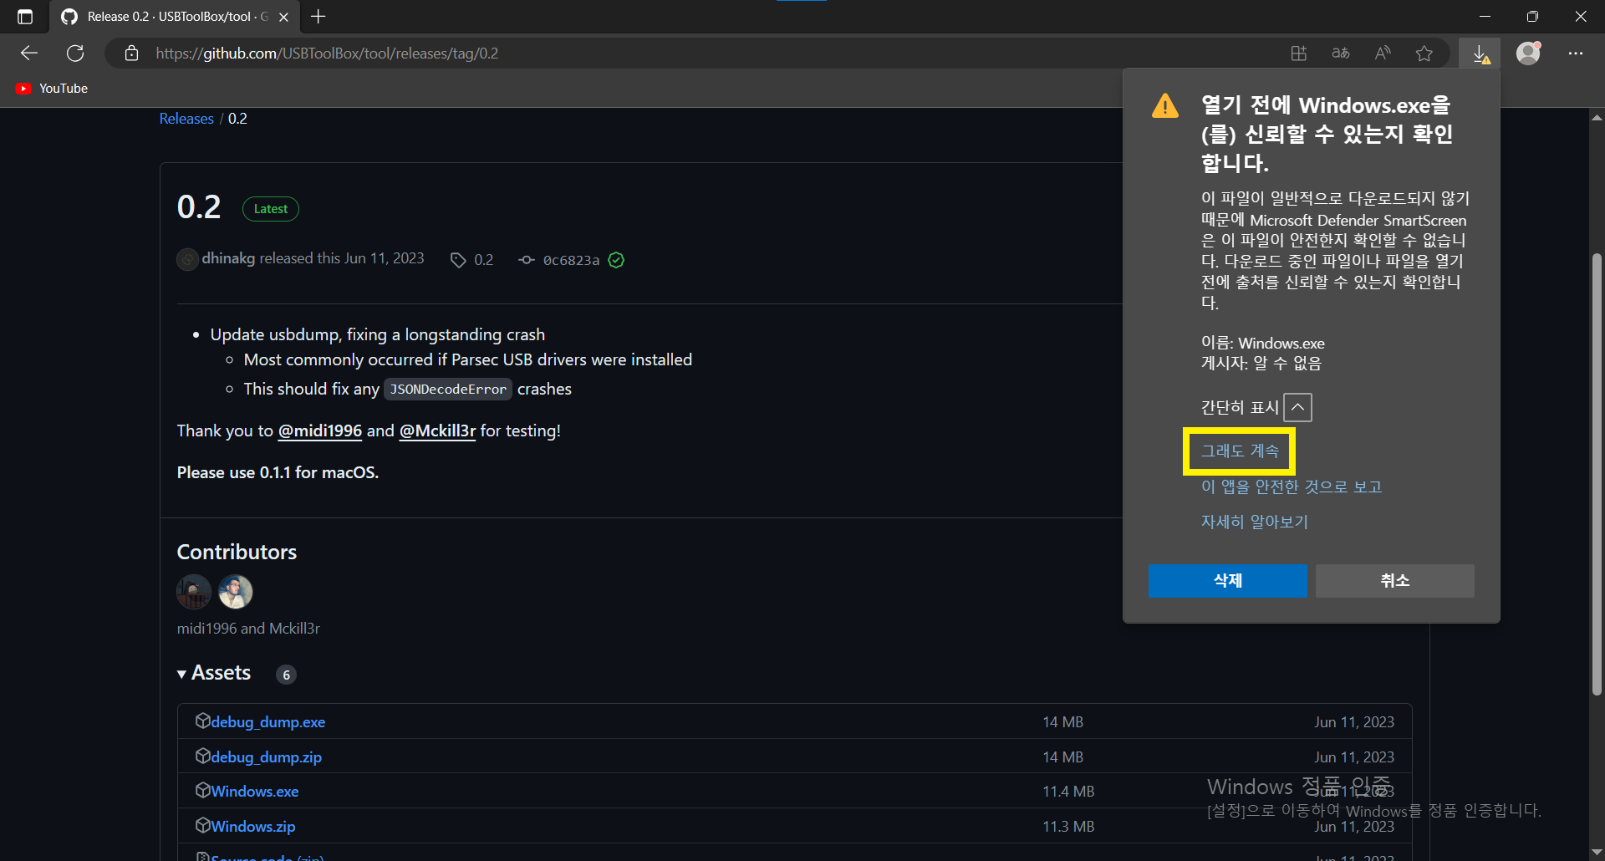Click 이 앱을 안전한 것으로 보고 link
The height and width of the screenshot is (861, 1605).
(1292, 487)
